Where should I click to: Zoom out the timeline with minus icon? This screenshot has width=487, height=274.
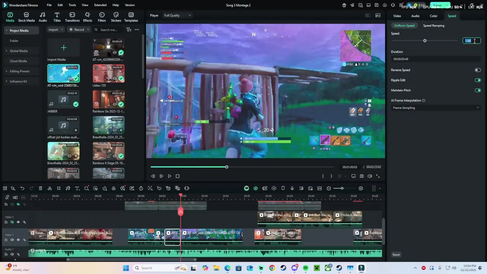click(x=329, y=188)
